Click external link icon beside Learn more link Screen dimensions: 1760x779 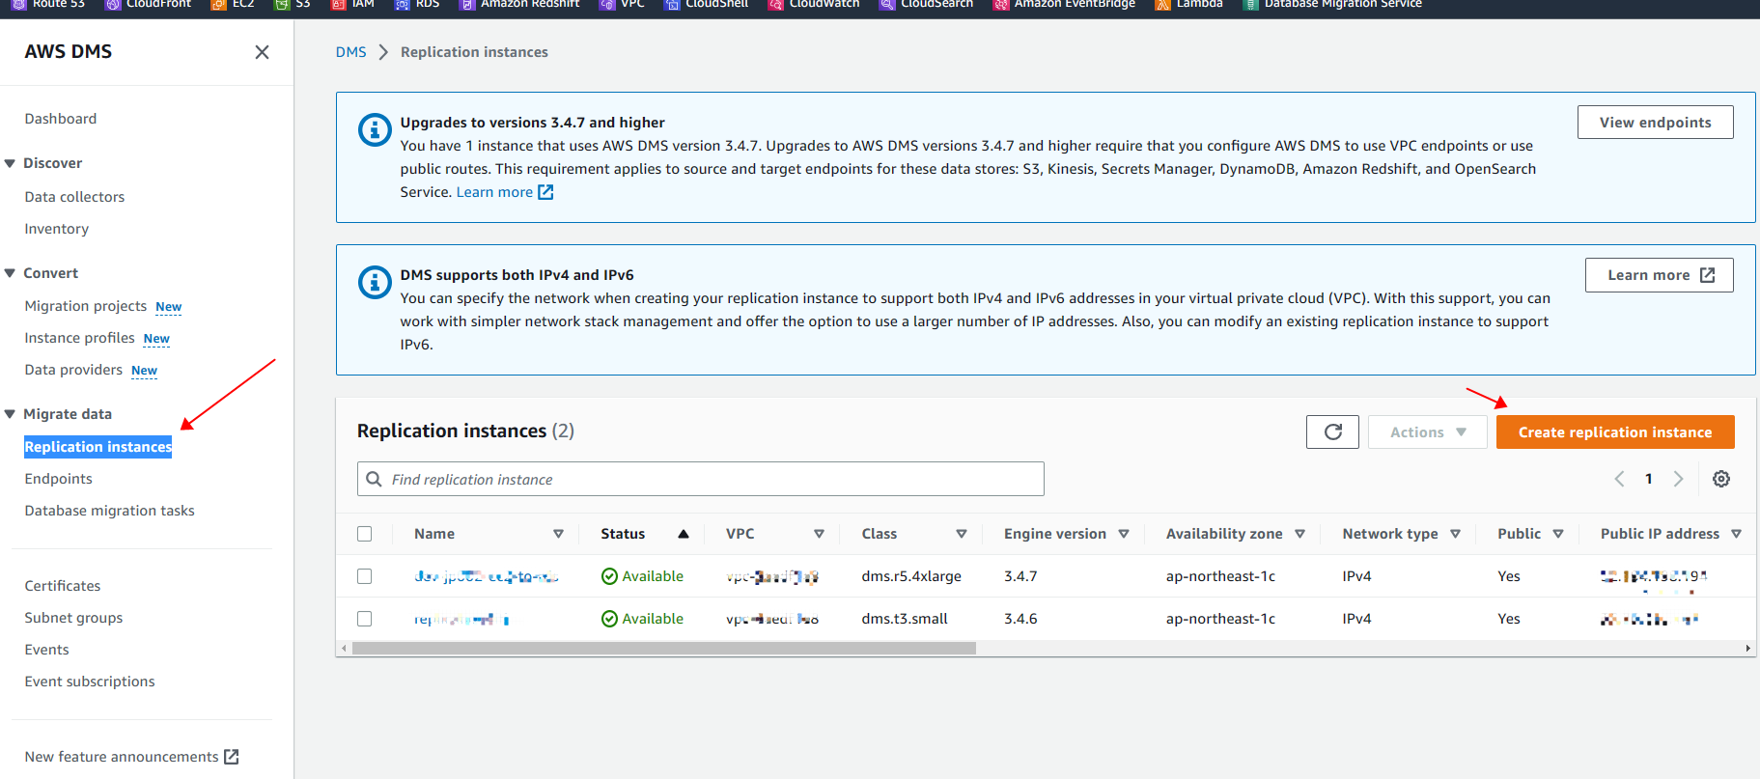click(545, 192)
